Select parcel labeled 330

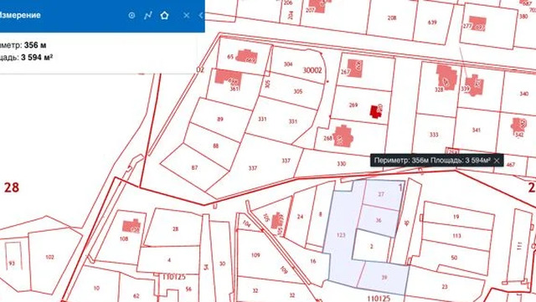point(342,164)
